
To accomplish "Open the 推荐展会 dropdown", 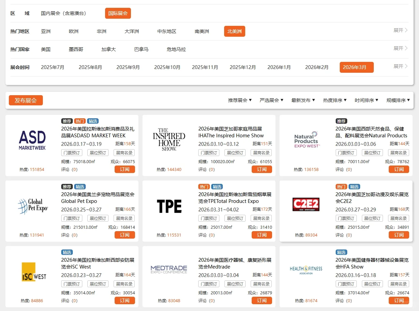I will (240, 100).
